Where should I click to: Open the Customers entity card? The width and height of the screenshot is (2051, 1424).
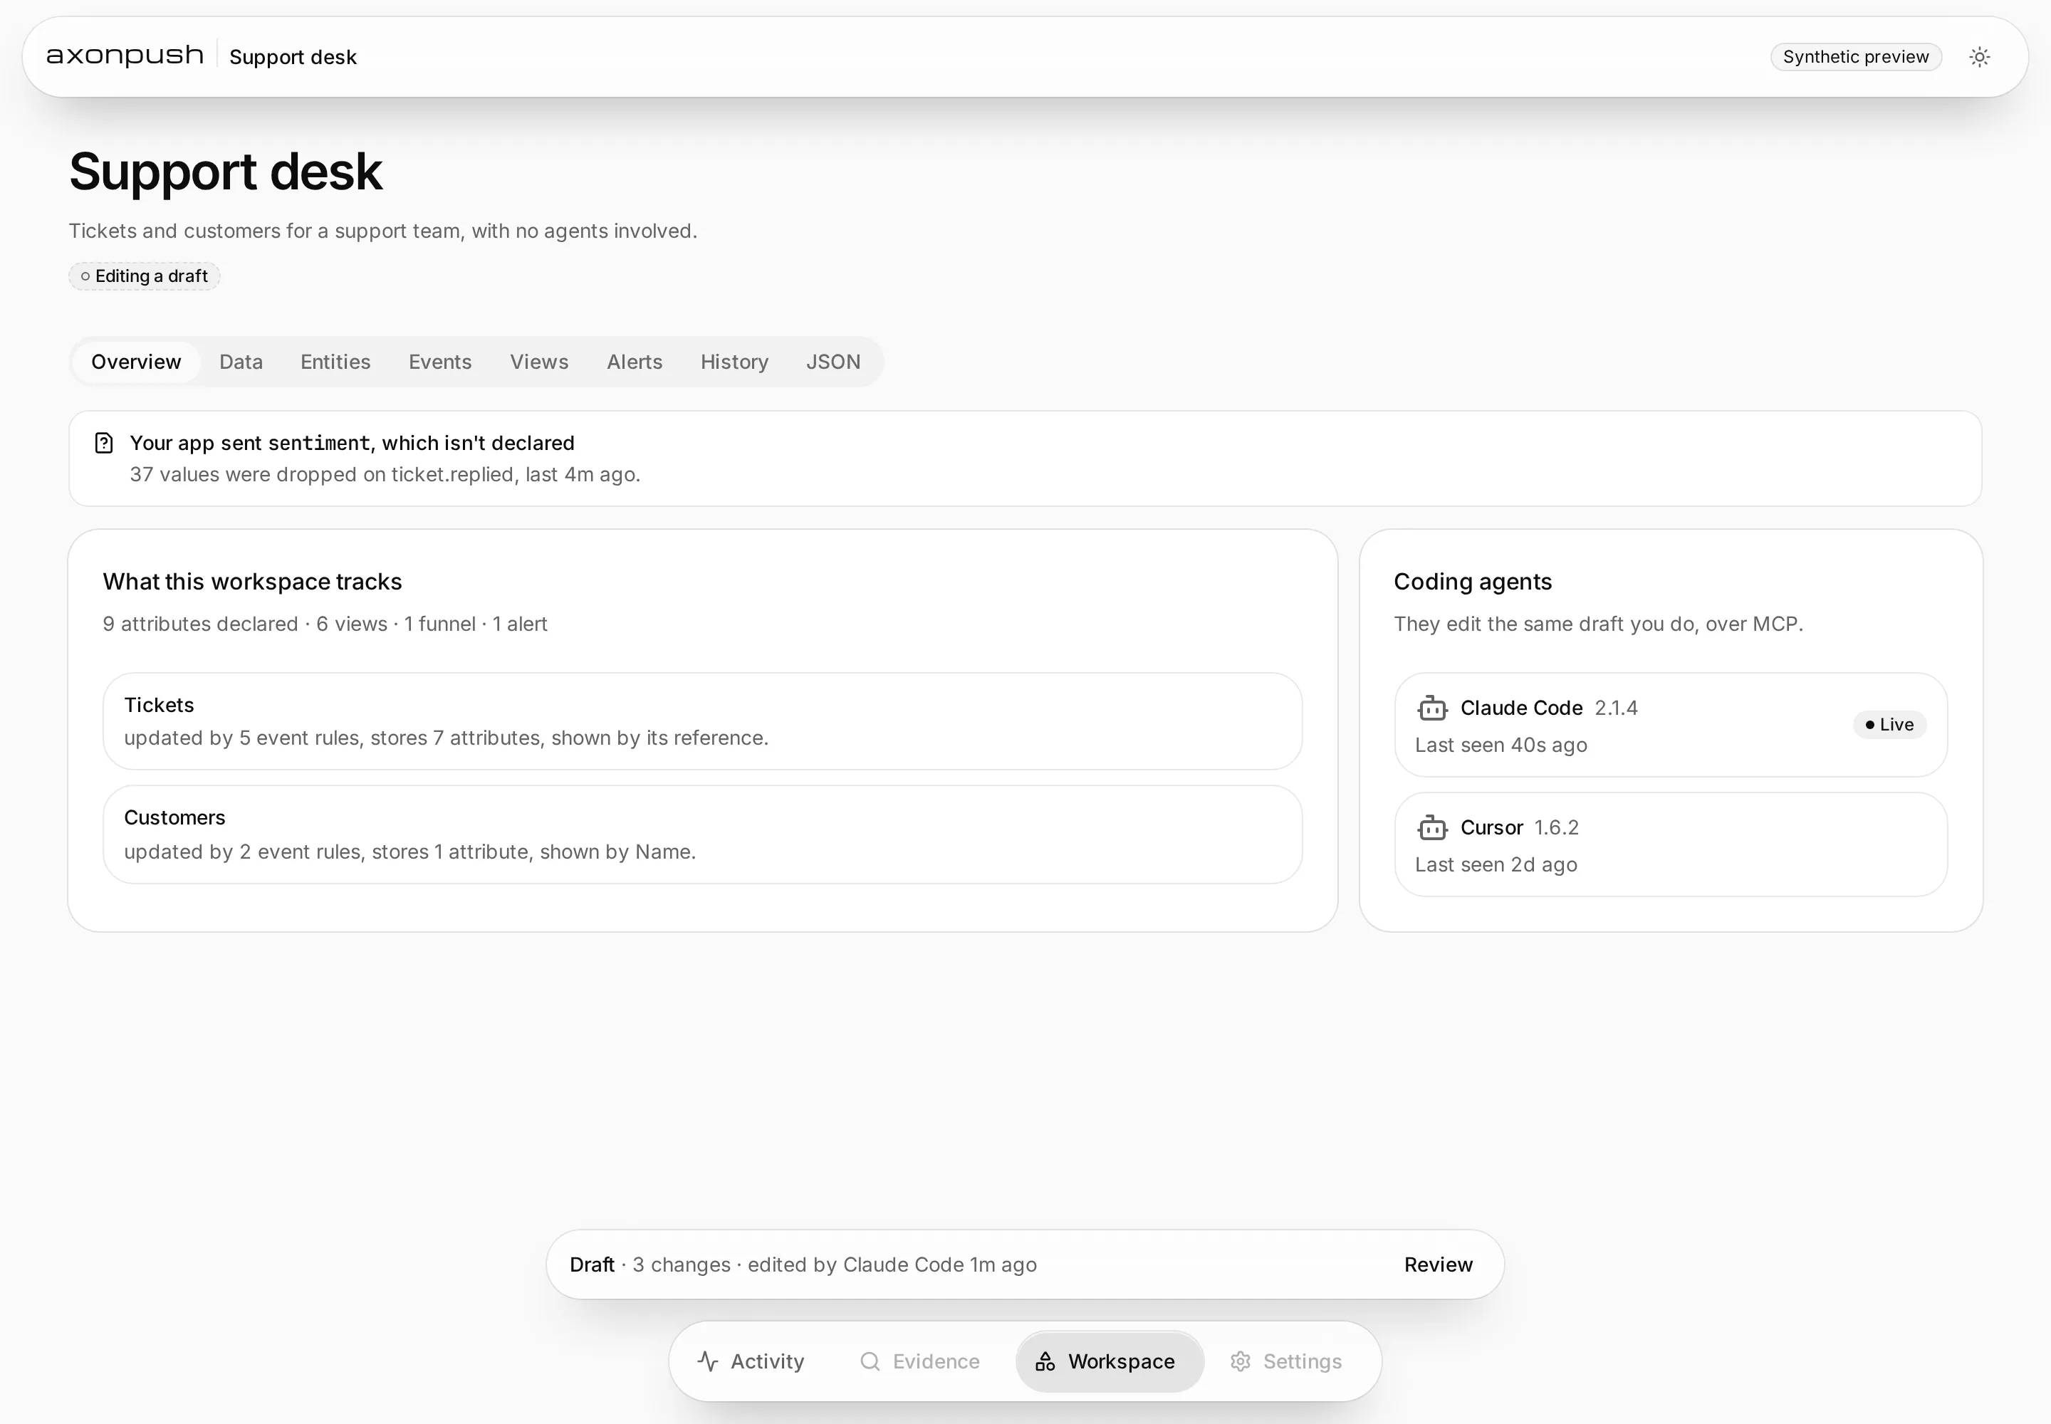pos(702,834)
